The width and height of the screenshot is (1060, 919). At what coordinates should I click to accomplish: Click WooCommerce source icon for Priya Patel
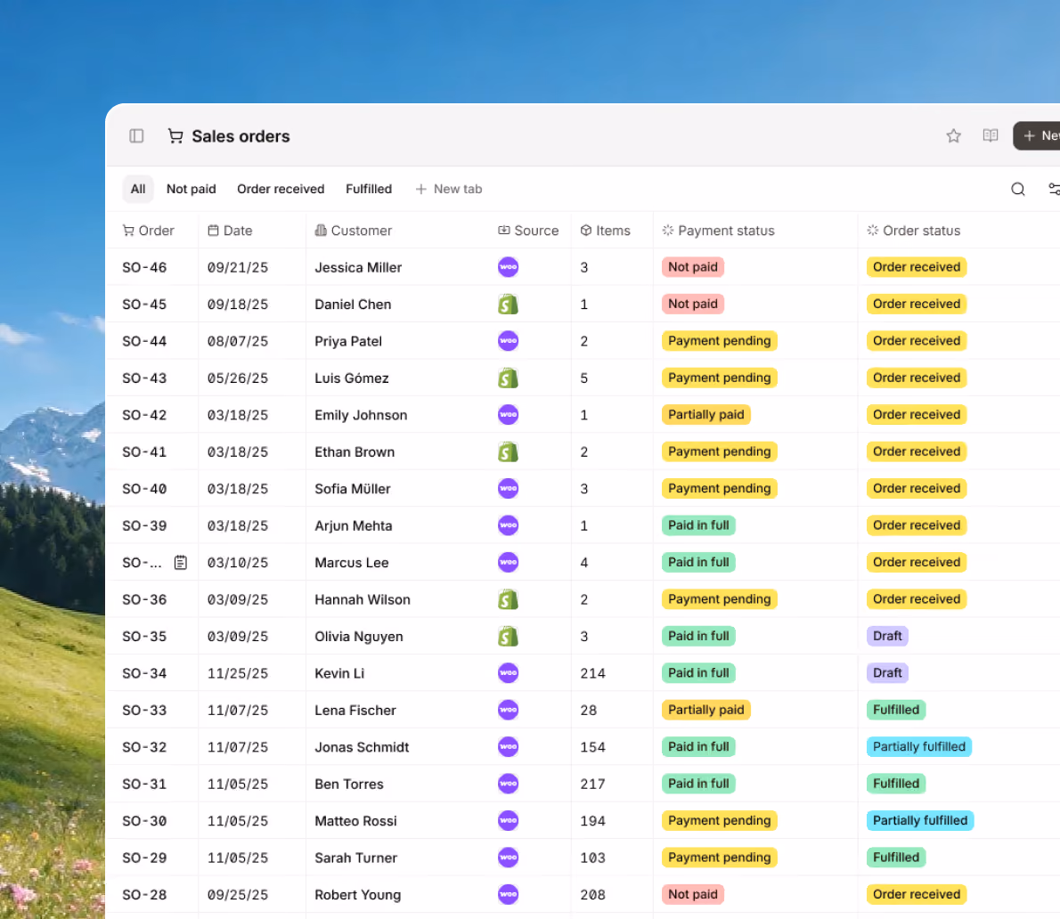point(509,340)
